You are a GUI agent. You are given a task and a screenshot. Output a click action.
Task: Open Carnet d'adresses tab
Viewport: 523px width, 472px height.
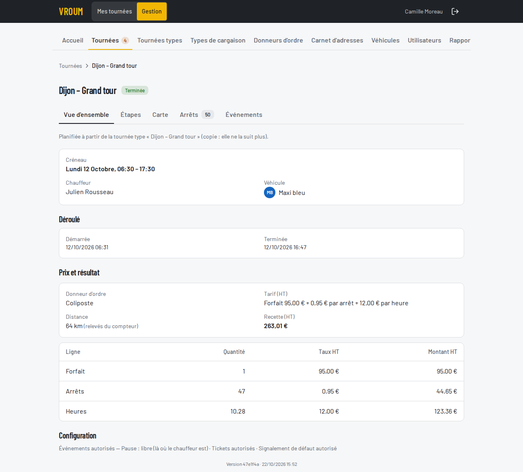pyautogui.click(x=337, y=40)
